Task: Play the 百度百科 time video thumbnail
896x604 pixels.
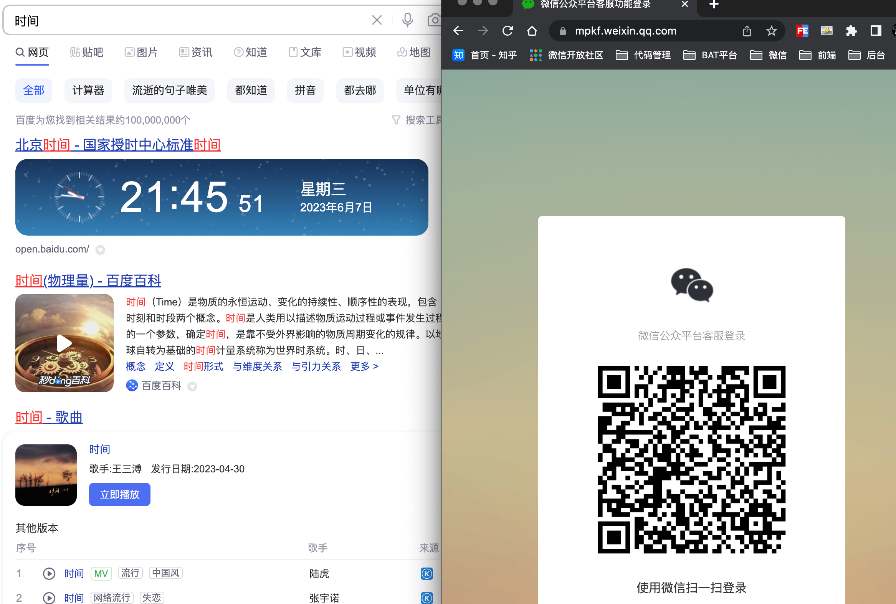Action: pos(64,343)
